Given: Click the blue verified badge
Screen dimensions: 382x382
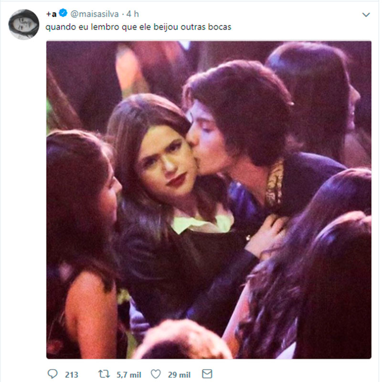Looking at the screenshot, I should pos(63,14).
